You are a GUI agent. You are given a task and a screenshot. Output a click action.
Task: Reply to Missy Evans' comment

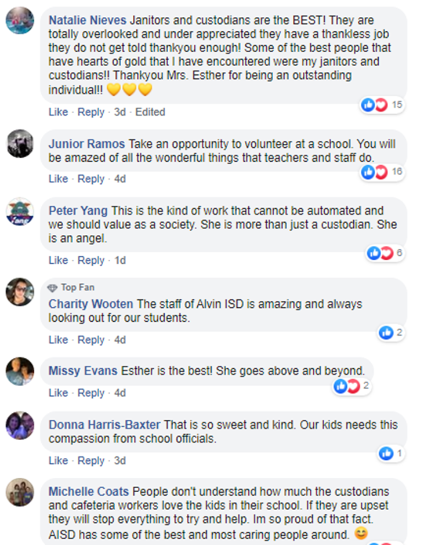[x=91, y=393]
